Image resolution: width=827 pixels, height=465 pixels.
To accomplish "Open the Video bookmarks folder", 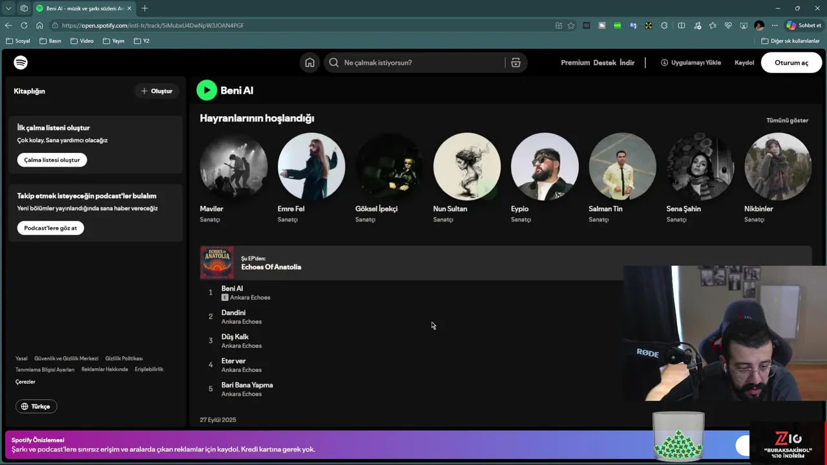I will [82, 41].
